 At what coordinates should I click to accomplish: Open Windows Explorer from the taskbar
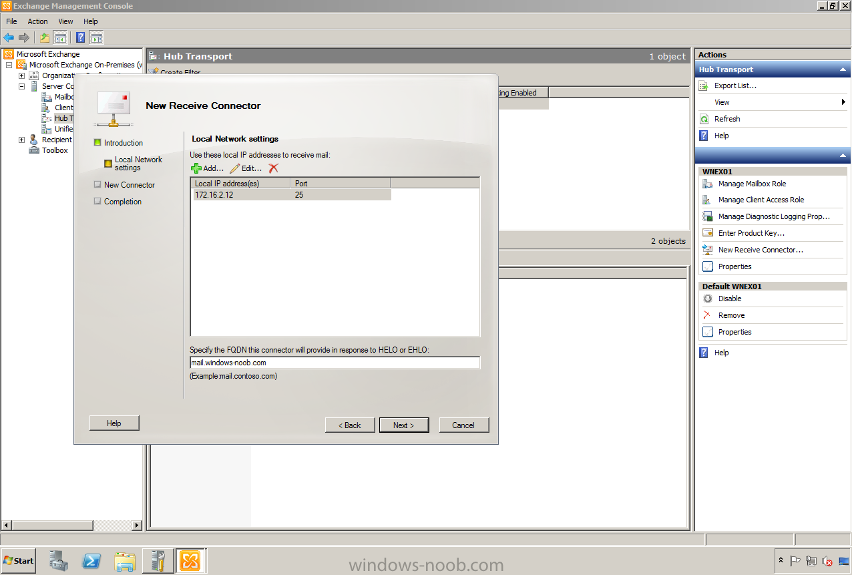(x=125, y=561)
